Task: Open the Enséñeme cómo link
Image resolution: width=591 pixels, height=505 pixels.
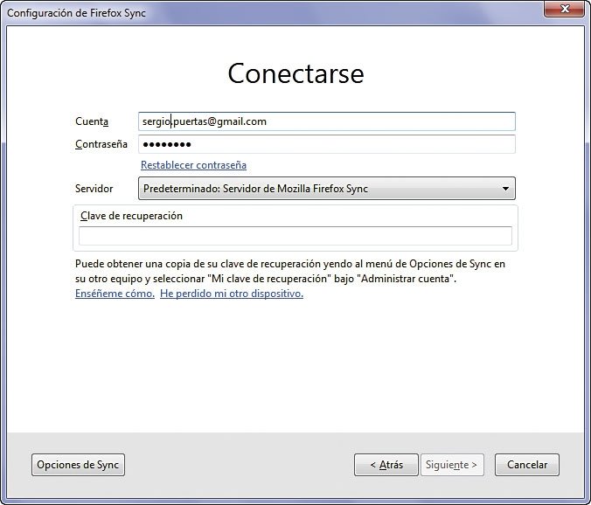Action: (x=115, y=294)
